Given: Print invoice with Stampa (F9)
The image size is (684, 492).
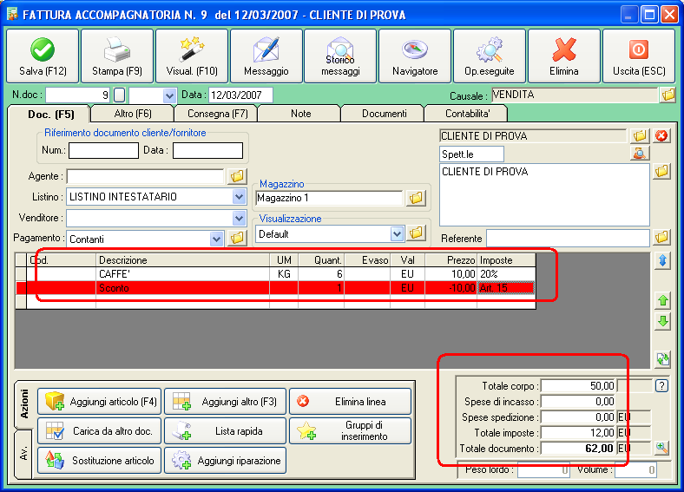Looking at the screenshot, I should [117, 56].
